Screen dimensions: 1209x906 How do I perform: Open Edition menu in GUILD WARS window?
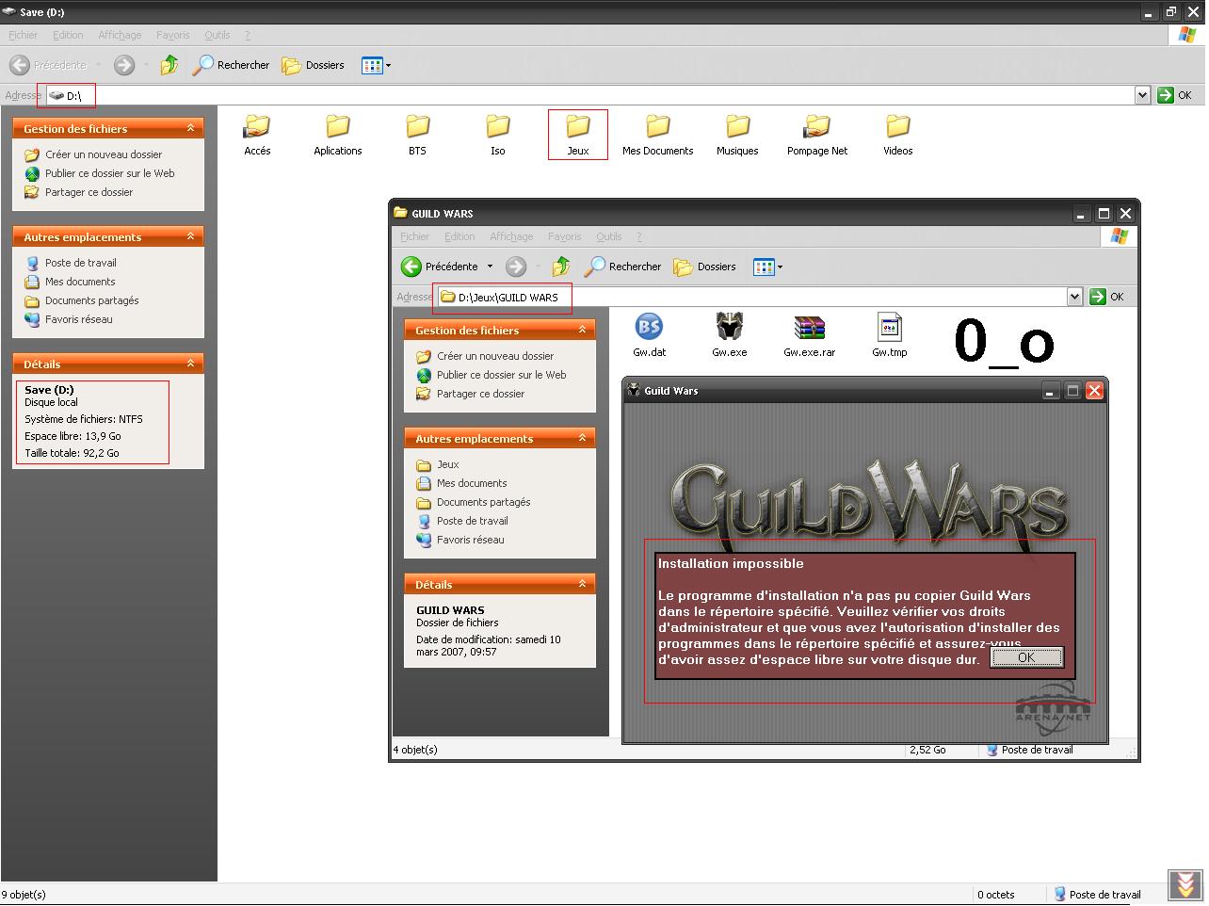[459, 236]
